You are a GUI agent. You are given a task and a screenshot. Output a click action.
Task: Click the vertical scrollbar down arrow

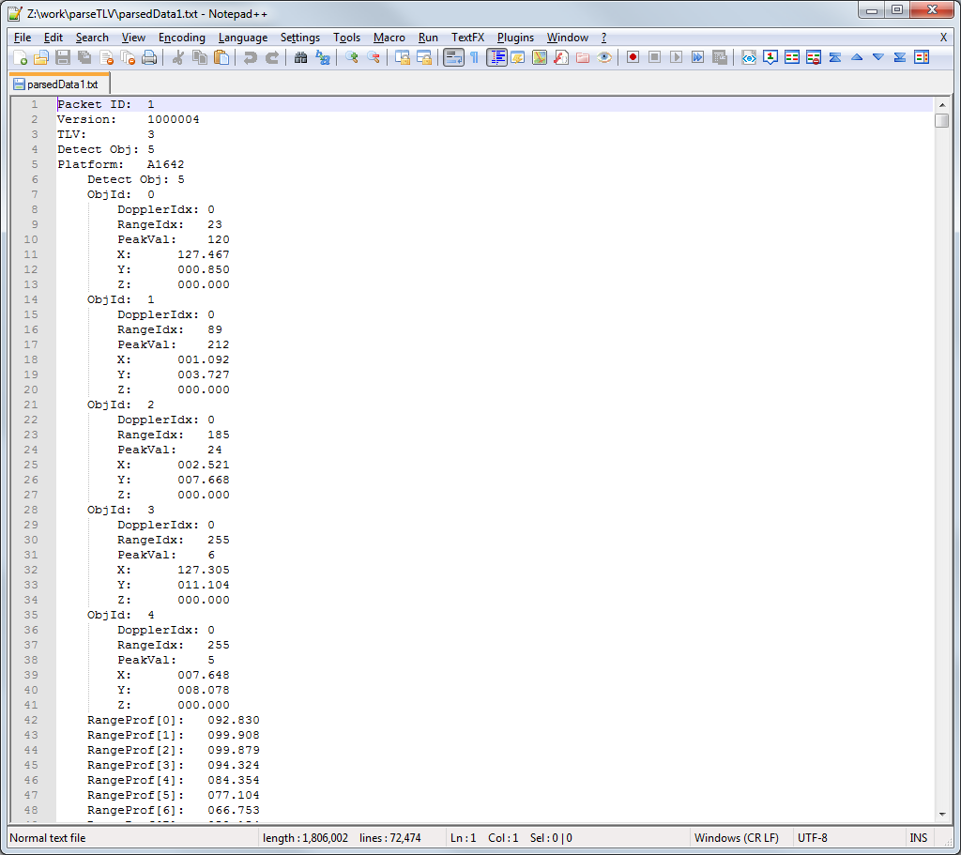click(x=942, y=814)
